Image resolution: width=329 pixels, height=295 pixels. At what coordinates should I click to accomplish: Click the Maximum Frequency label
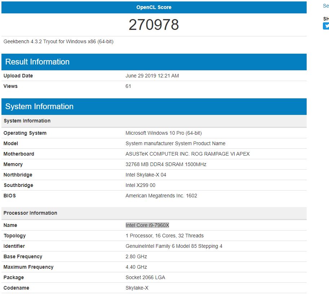[x=28, y=267]
